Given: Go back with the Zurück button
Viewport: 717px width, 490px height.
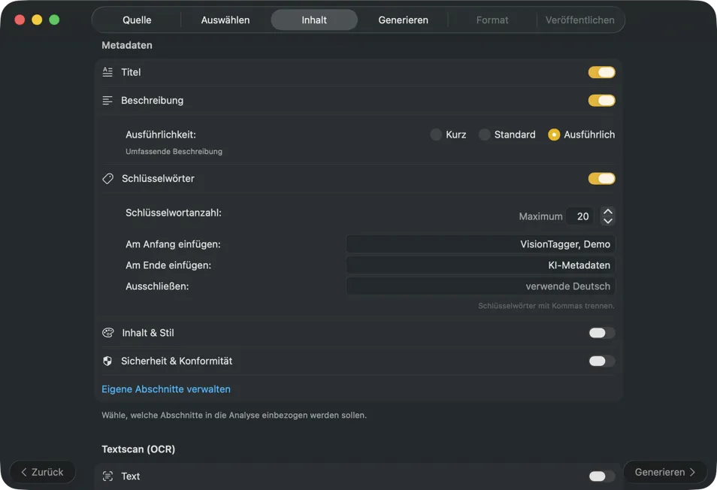Looking at the screenshot, I should (x=43, y=472).
